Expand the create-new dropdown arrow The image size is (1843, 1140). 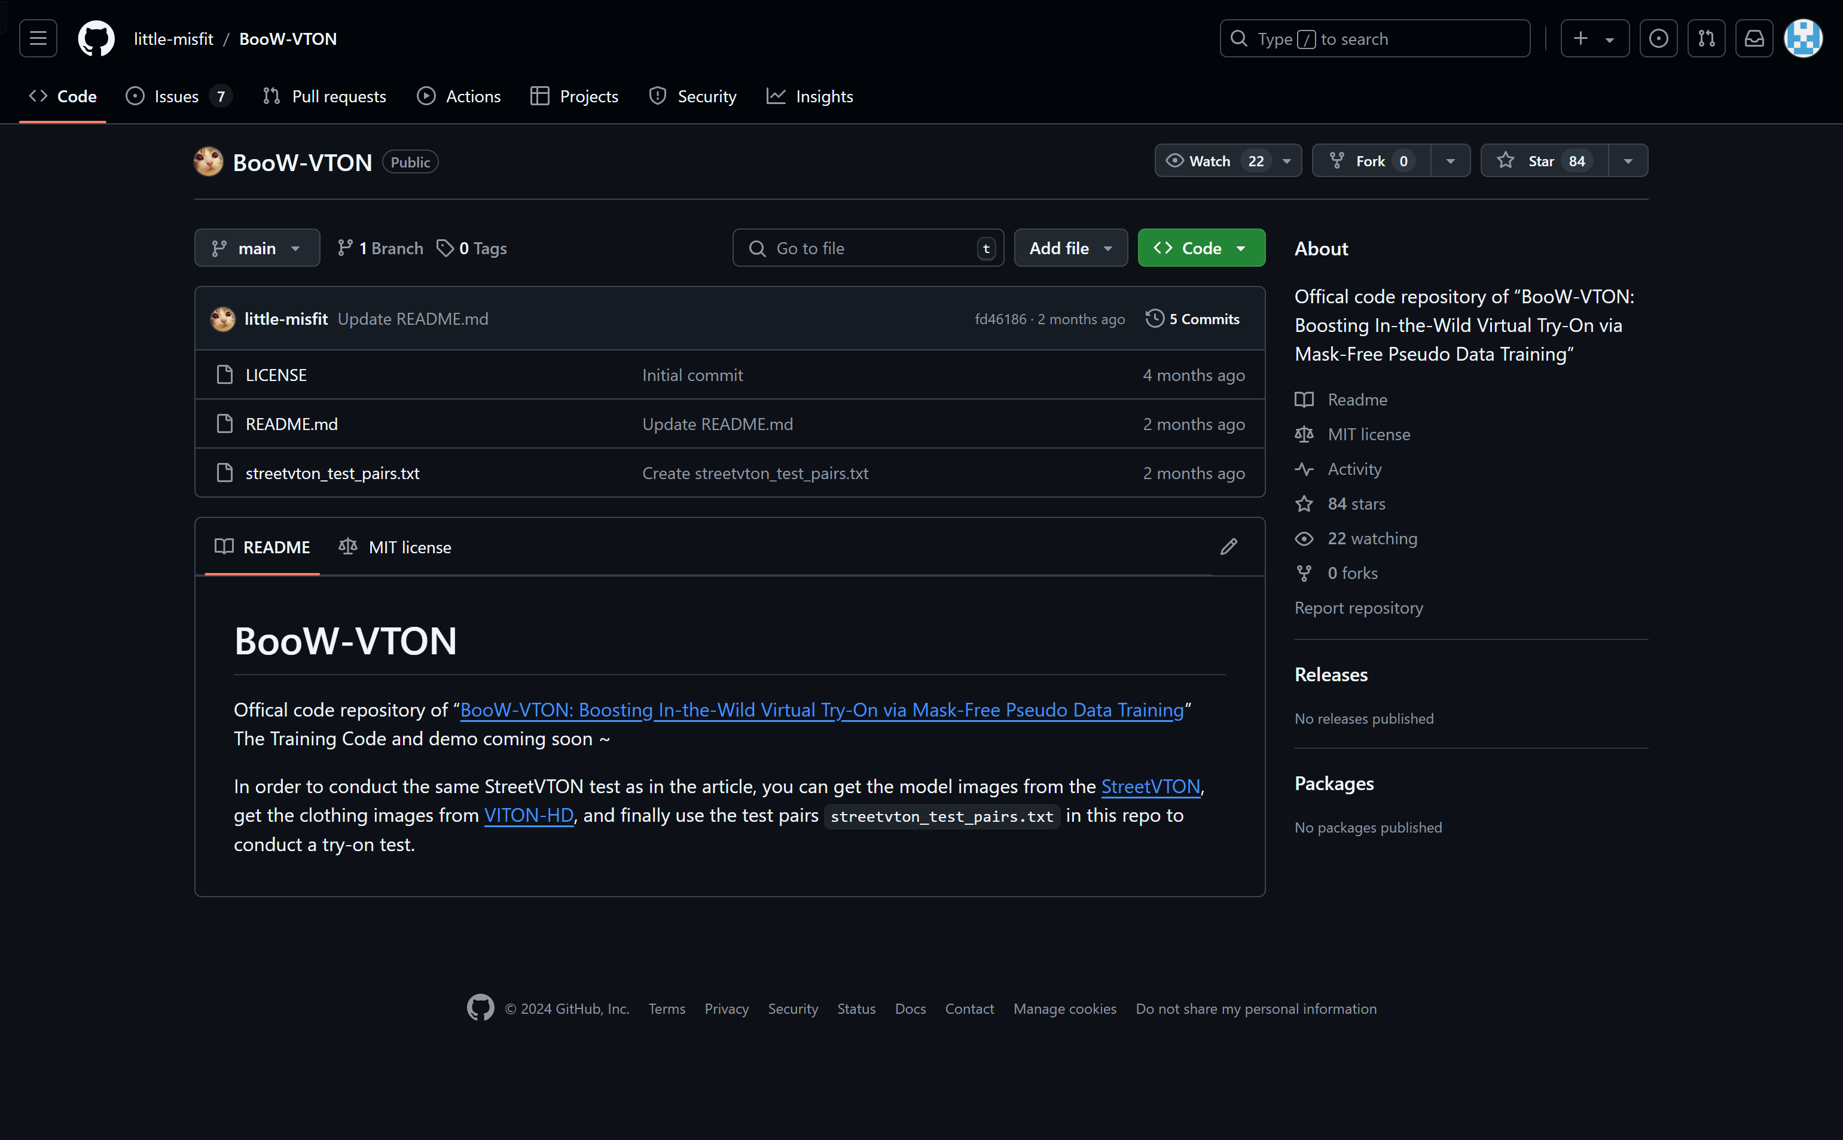1609,39
